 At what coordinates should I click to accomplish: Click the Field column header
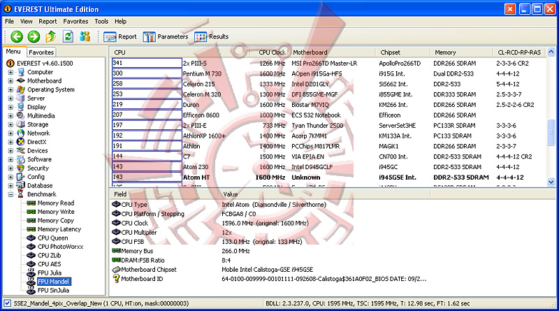(164, 194)
